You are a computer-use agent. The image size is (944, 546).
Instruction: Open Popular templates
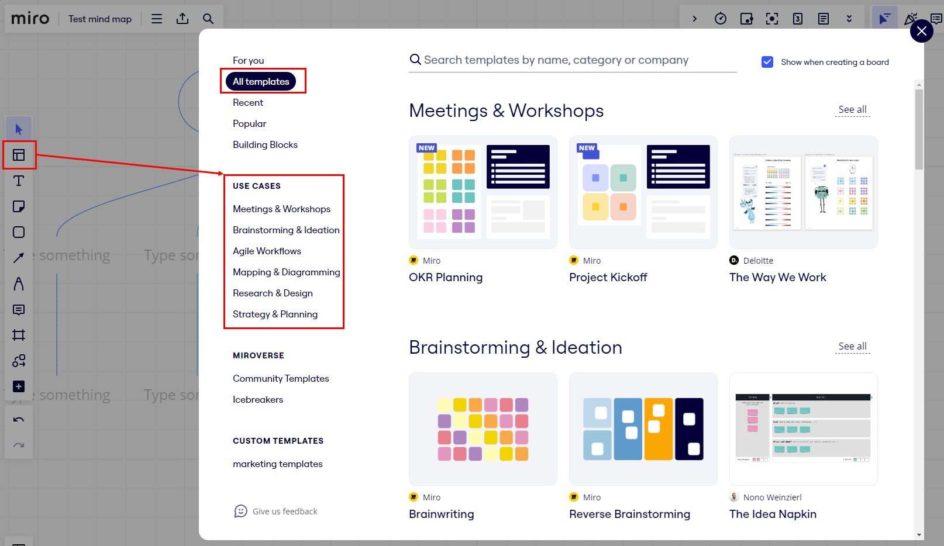pyautogui.click(x=249, y=123)
